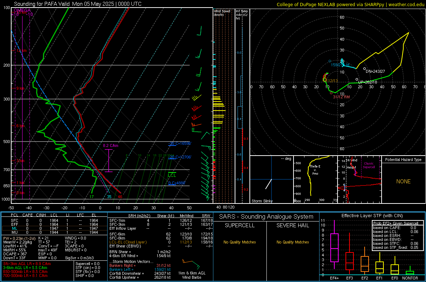Click the '12 km' height marker
The height and width of the screenshot is (282, 426).
(22, 51)
